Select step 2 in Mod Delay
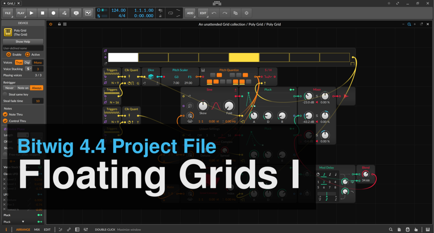 point(324,182)
